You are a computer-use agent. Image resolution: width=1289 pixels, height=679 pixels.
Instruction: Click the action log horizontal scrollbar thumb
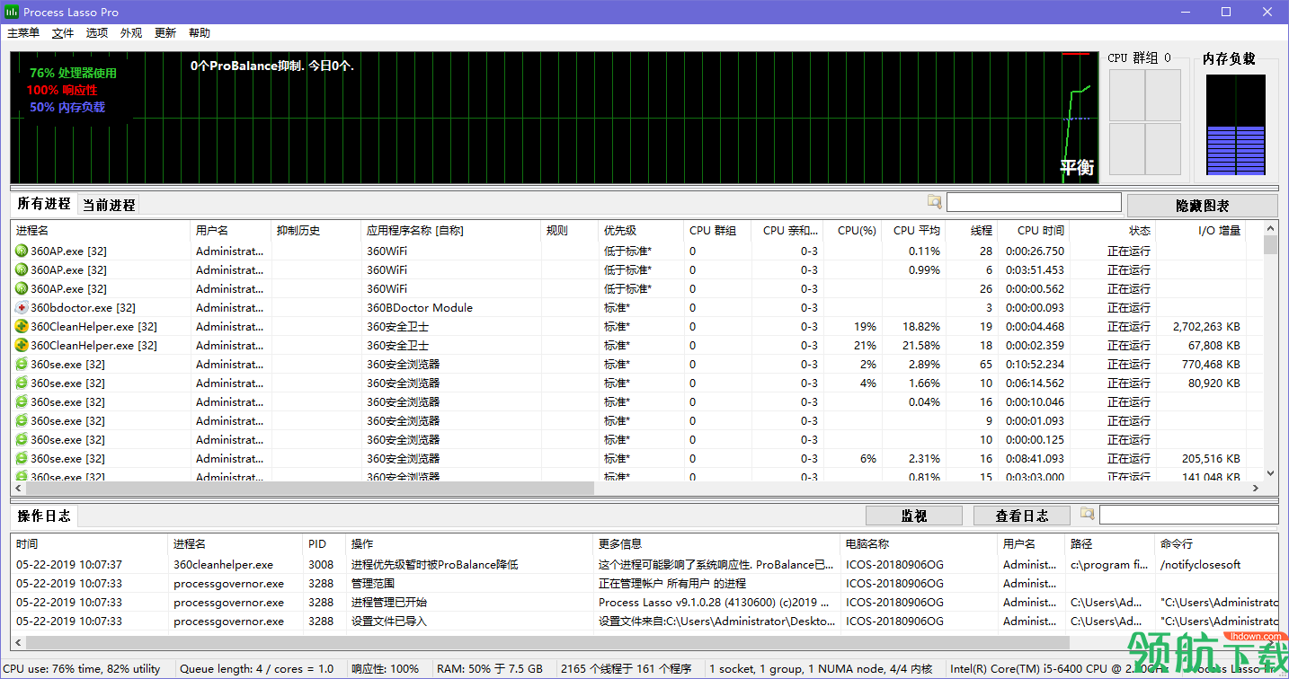coord(547,643)
